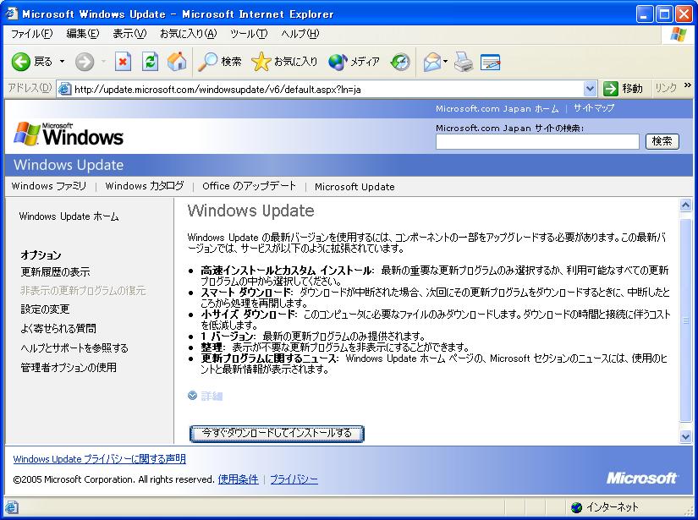Screen dimensions: 698x520
Task: Click the Internet zone globe in status bar
Action: point(576,507)
